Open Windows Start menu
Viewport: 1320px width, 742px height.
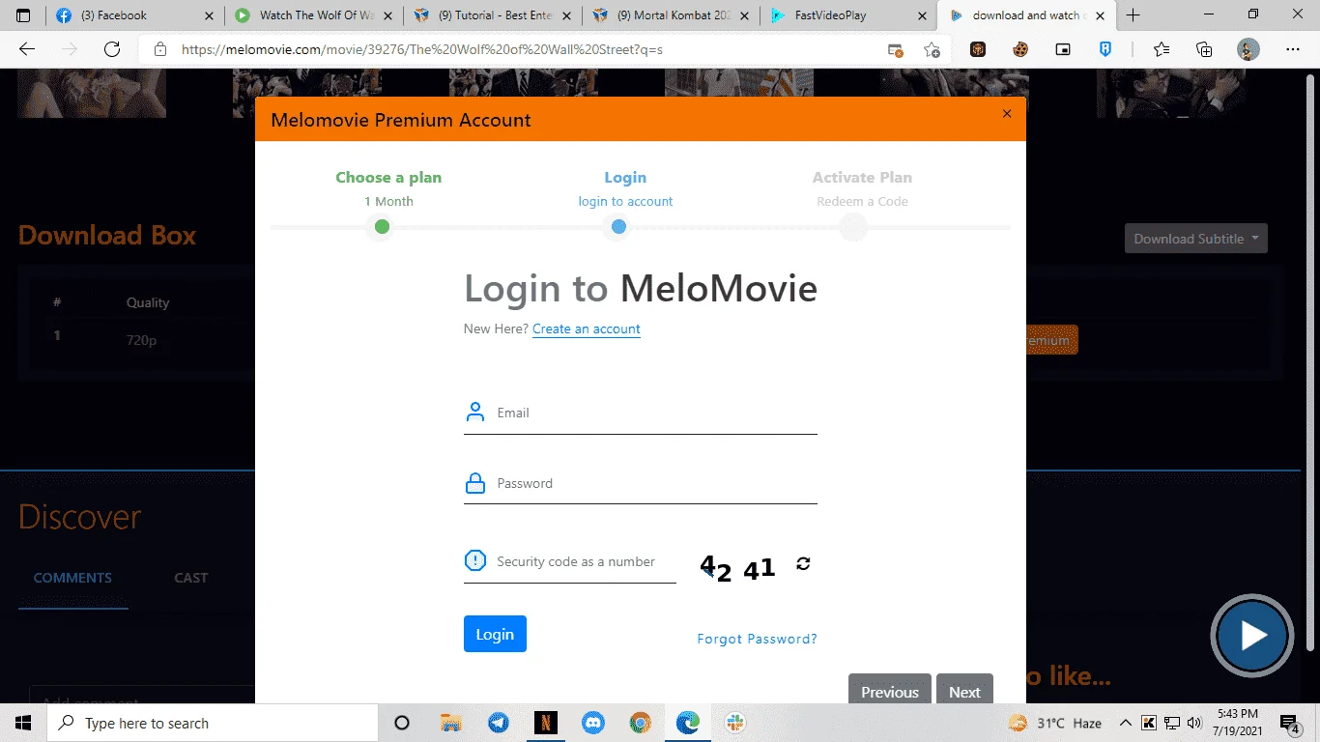[x=23, y=723]
